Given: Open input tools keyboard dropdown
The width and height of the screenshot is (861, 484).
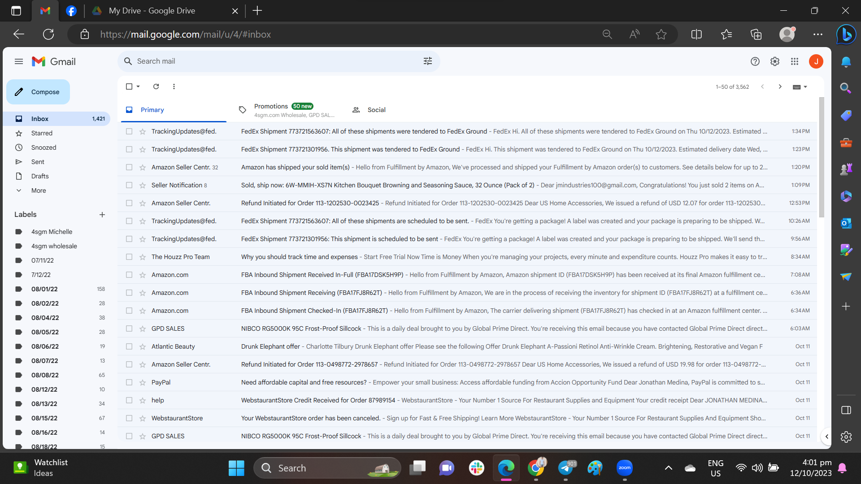Looking at the screenshot, I should pyautogui.click(x=800, y=87).
